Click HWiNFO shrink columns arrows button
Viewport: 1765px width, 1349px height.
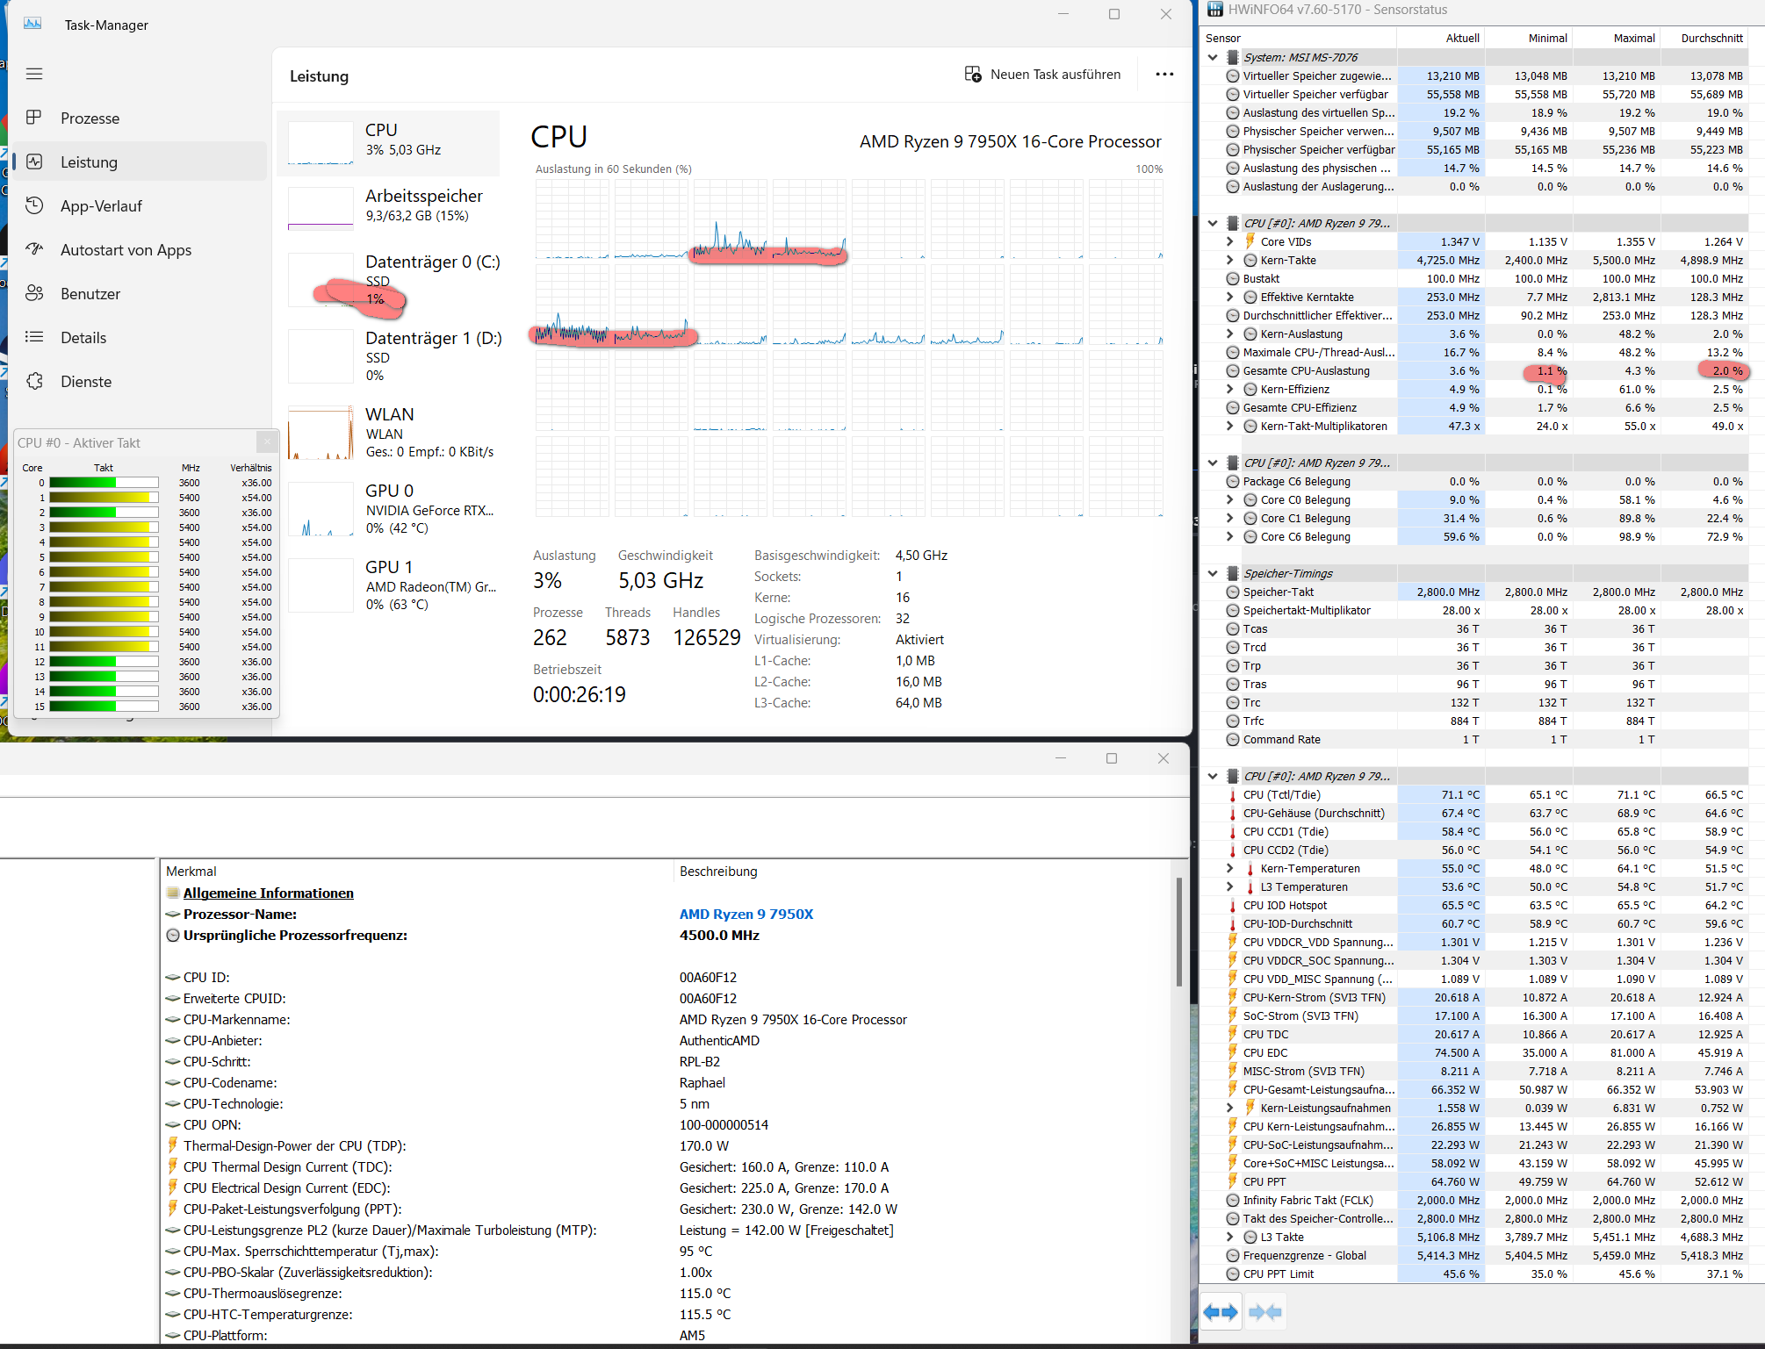1265,1312
